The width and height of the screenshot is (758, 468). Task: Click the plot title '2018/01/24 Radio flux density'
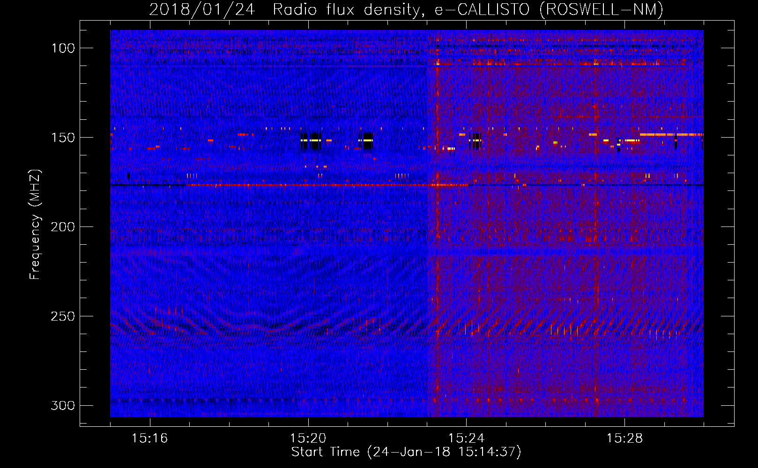[287, 10]
